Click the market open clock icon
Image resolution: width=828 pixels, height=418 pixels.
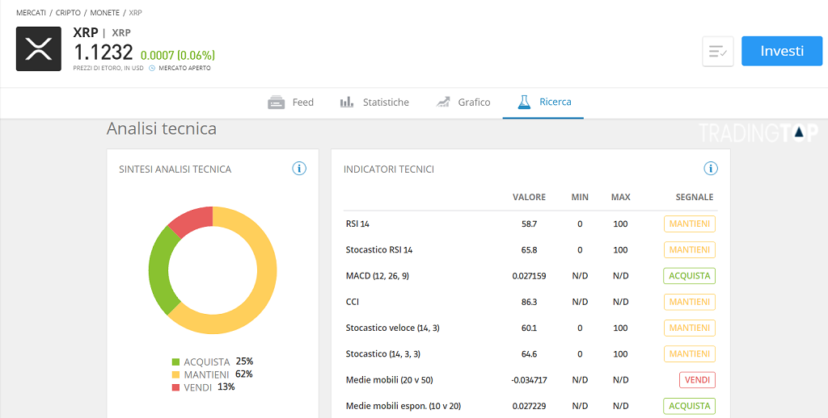click(152, 68)
